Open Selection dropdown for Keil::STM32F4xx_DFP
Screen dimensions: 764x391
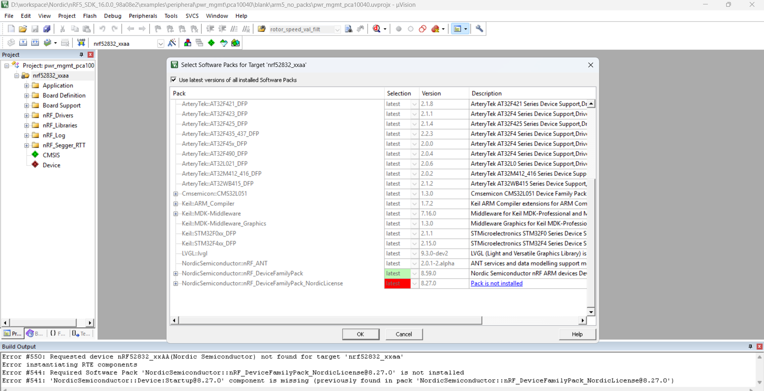click(414, 244)
